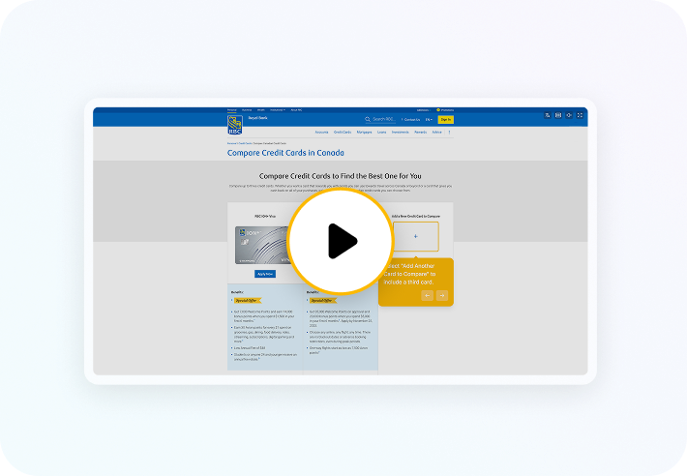Click the RBC ION+ Visa card title
The height and width of the screenshot is (476, 687).
tap(265, 217)
